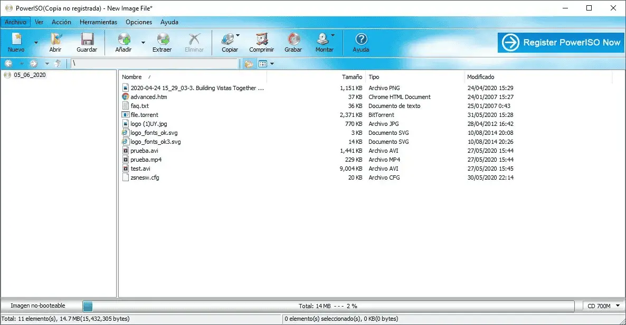Open the Ver menu

[39, 22]
